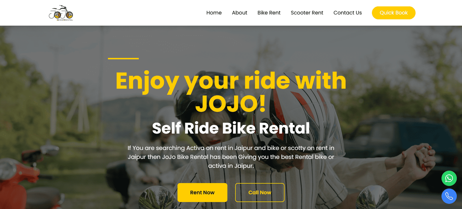Click the outlined Call Now button
The height and width of the screenshot is (209, 462).
click(260, 192)
